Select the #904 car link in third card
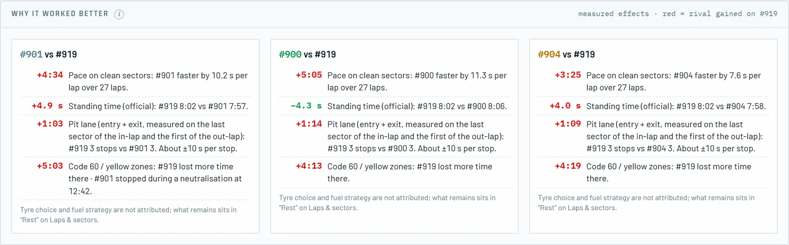This screenshot has height=245, width=789. pos(549,54)
